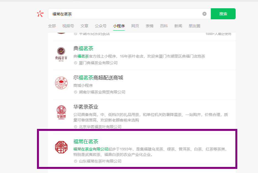Open the 福常在茗茶 mini program title
Viewport: 258px width, 173px height.
[86, 141]
